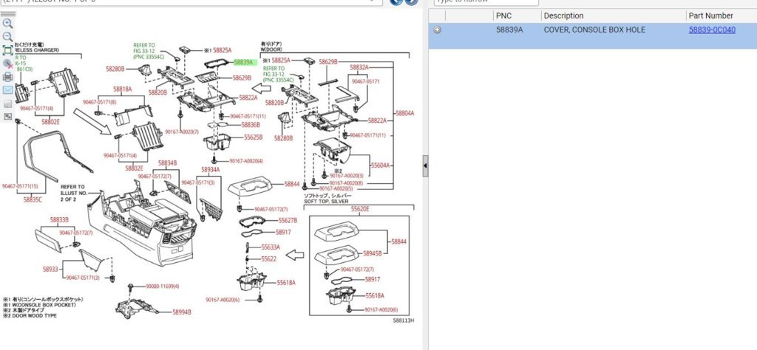Sort by the PNC column header
Viewport: 757px width, 350px height.
[x=503, y=16]
